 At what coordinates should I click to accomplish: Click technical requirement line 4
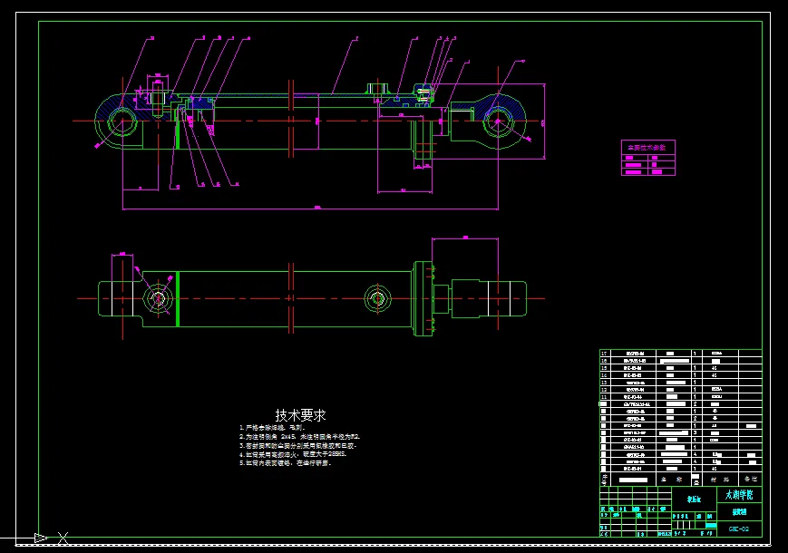pyautogui.click(x=293, y=454)
